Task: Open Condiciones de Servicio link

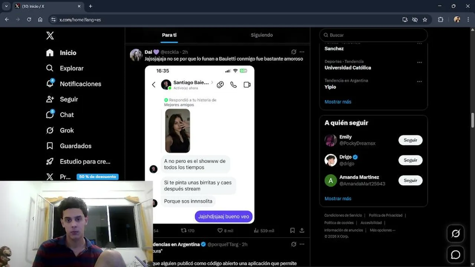Action: (x=343, y=215)
